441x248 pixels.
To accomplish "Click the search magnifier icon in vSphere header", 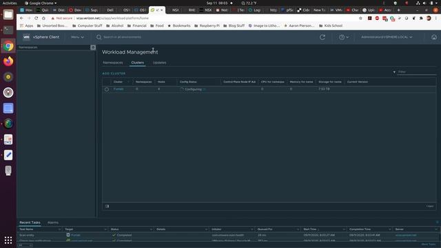I will click(x=99, y=37).
